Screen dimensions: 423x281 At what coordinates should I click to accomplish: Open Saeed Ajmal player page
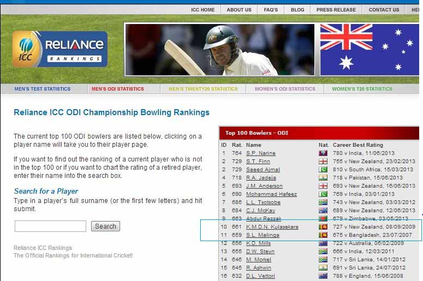click(263, 170)
